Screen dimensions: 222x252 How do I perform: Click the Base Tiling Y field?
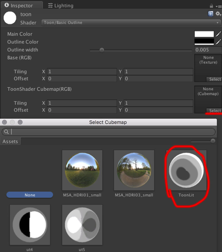click(x=158, y=71)
